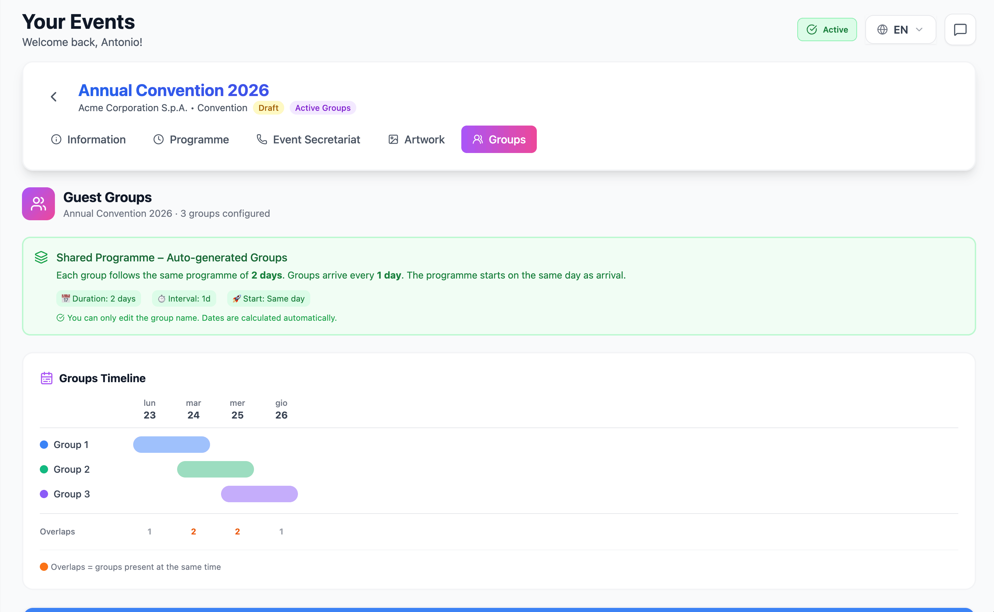Click the check icon in Active badge
This screenshot has width=994, height=612.
click(x=812, y=30)
